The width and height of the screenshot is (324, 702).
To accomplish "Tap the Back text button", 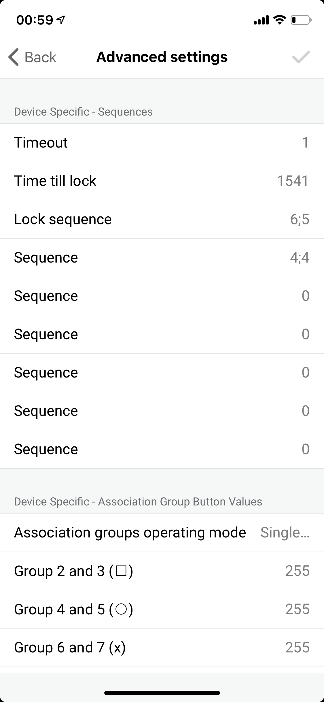I will tap(40, 57).
